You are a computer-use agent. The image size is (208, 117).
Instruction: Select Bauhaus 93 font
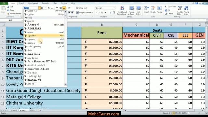(44, 80)
